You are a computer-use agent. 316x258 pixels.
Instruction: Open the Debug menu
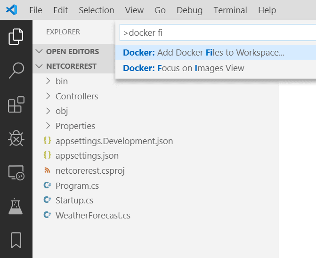(x=189, y=10)
